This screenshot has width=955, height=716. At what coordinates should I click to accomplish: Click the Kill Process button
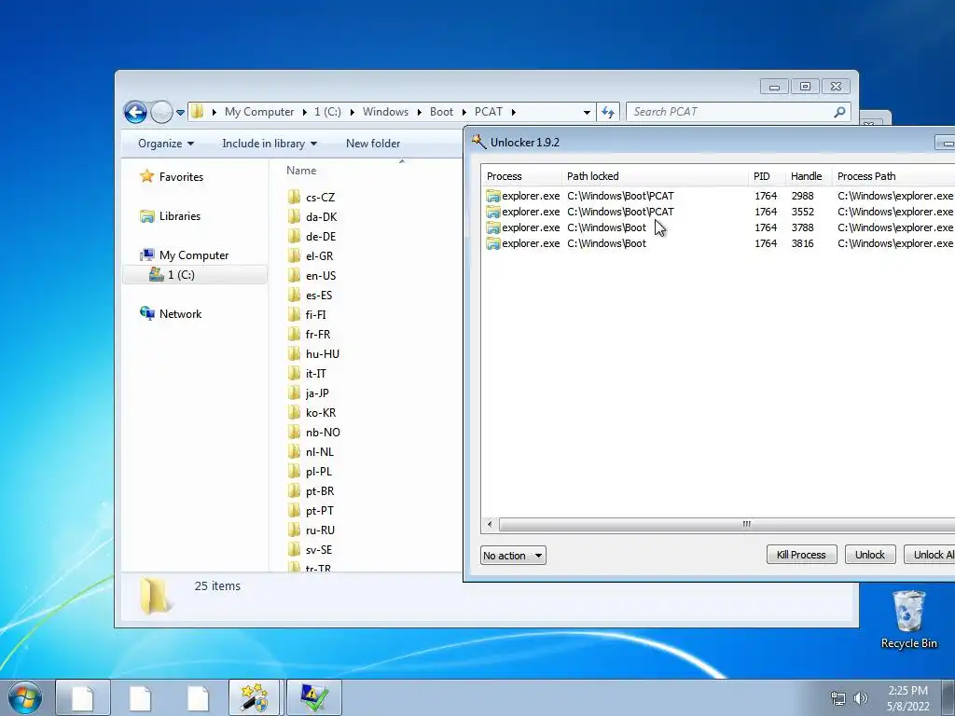point(801,555)
